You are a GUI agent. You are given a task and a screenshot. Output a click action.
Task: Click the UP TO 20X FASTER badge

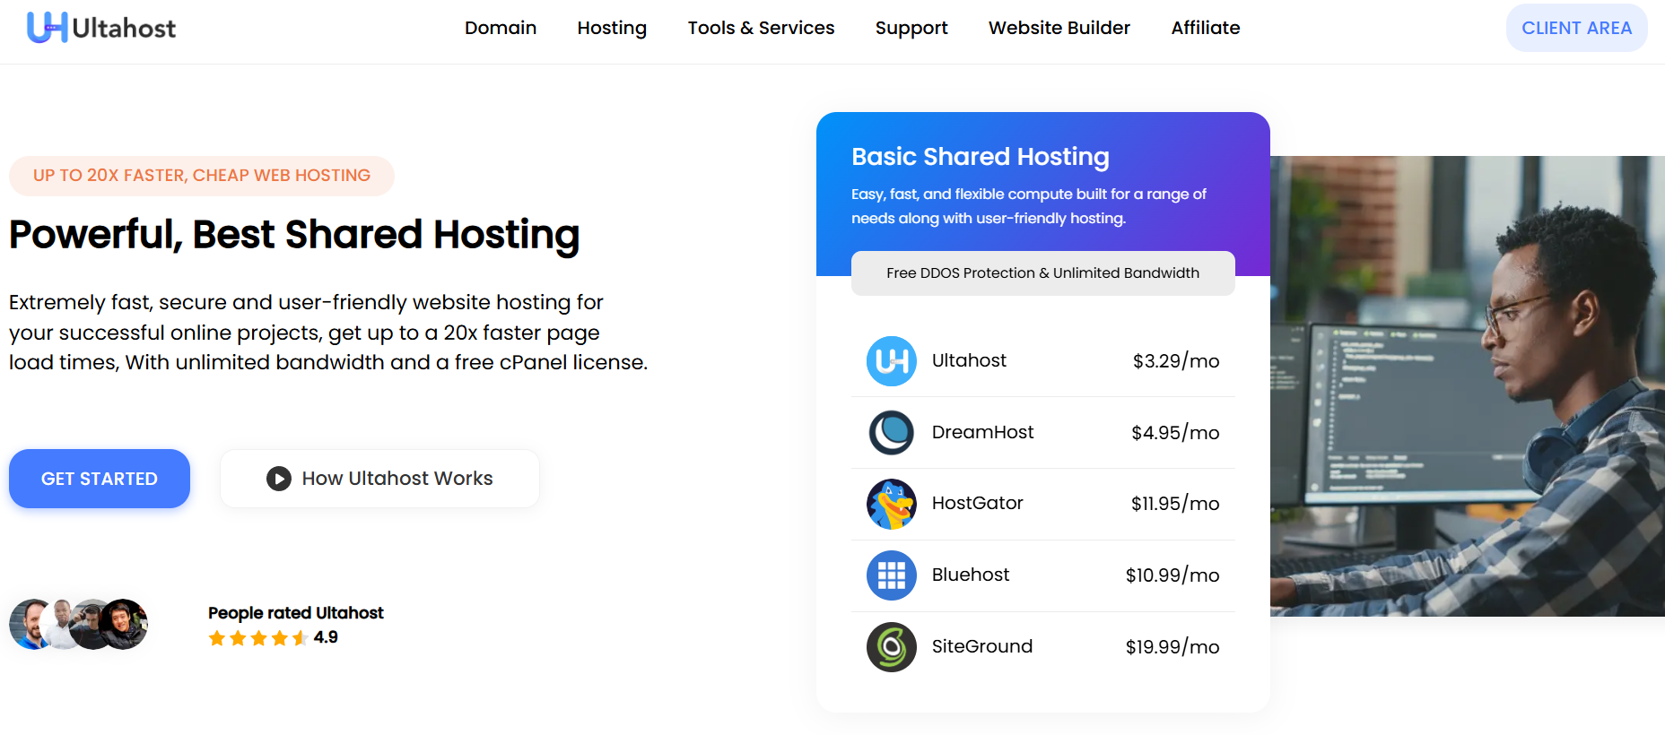[202, 176]
